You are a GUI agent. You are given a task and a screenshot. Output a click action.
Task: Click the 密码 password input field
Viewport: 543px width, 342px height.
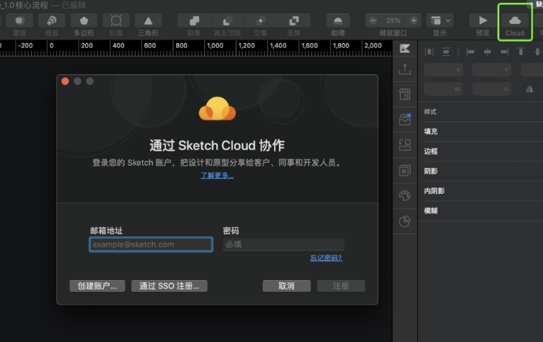(284, 245)
